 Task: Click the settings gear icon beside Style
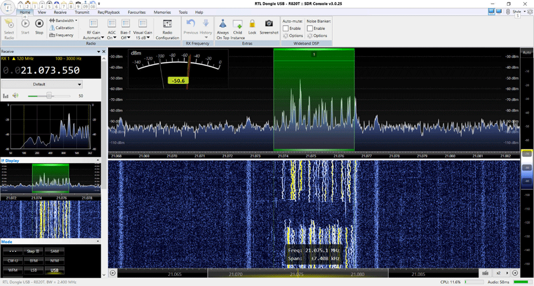point(530,12)
